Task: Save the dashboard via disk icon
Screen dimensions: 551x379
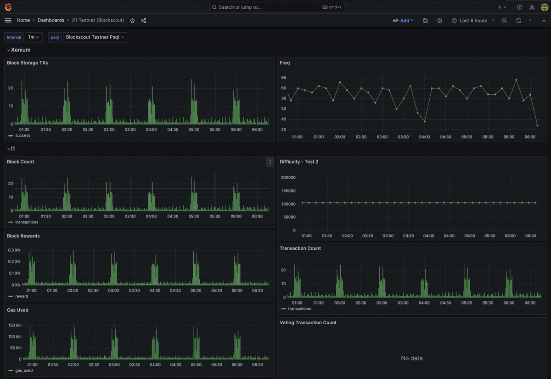Action: [x=426, y=21]
